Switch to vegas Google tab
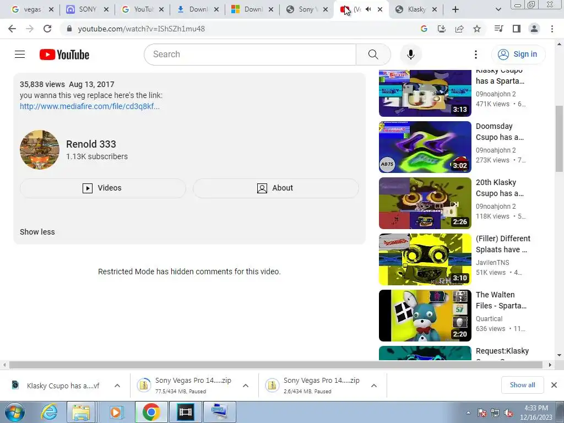 tap(32, 9)
